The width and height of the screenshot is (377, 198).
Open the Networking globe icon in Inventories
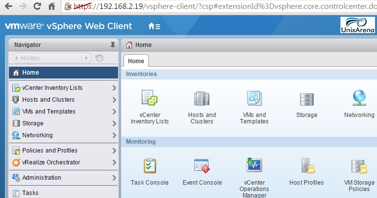(359, 98)
